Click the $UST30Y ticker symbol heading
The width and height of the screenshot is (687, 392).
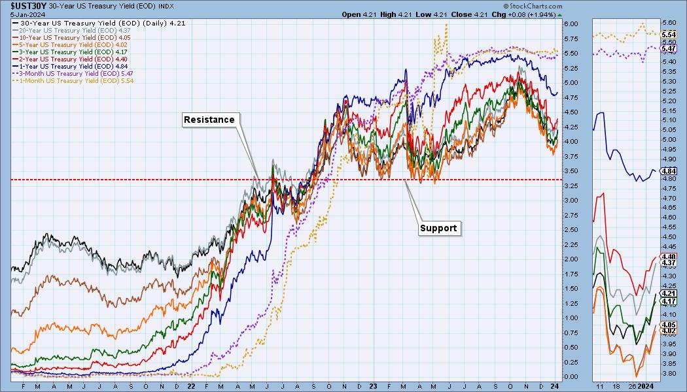pos(29,6)
